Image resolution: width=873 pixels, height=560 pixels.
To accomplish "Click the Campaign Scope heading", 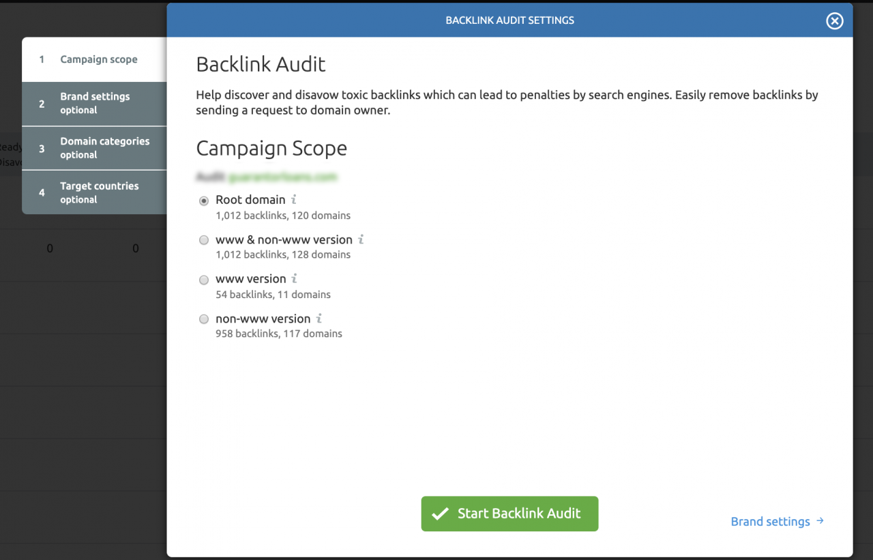I will point(271,148).
